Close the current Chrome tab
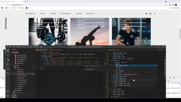This screenshot has width=181, height=102. 22,2
